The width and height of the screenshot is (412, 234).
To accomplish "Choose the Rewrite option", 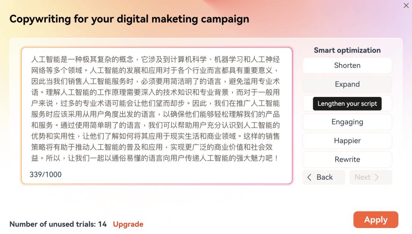I will (347, 159).
